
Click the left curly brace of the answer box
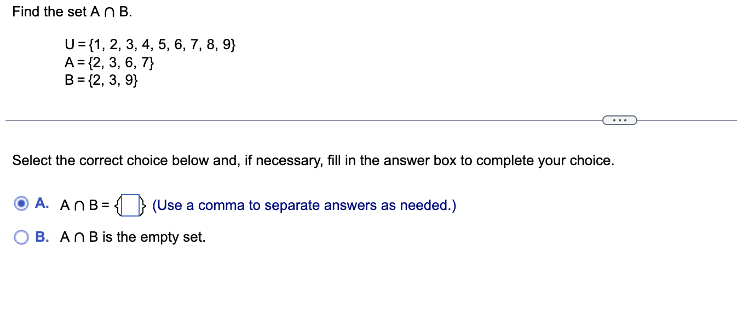(117, 205)
